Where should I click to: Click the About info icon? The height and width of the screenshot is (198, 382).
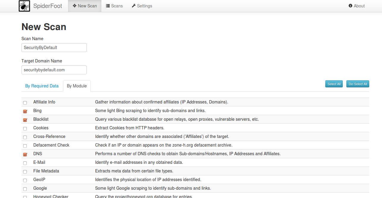click(350, 6)
